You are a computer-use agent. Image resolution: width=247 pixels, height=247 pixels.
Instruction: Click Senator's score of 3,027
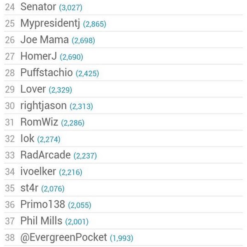(x=70, y=7)
